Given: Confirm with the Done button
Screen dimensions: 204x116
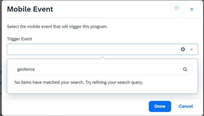Looking at the screenshot, I should (160, 106).
